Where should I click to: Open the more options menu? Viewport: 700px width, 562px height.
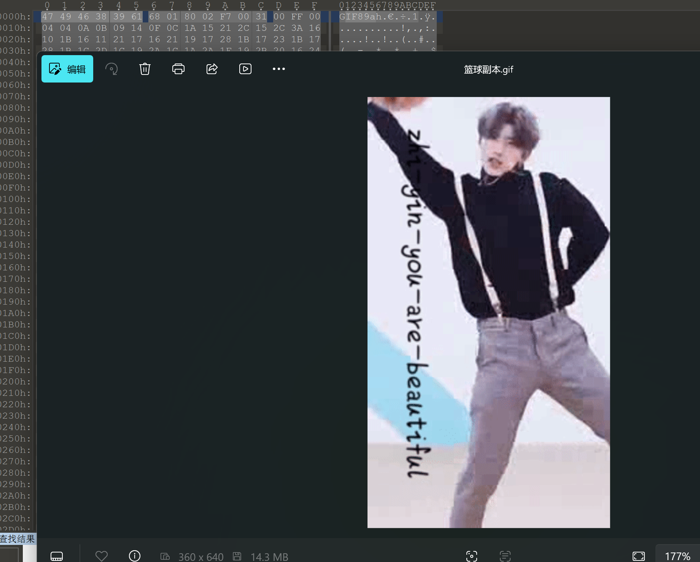[279, 69]
